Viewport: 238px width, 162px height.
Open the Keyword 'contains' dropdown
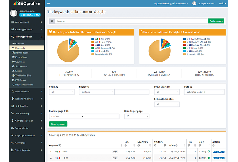(x=97, y=92)
